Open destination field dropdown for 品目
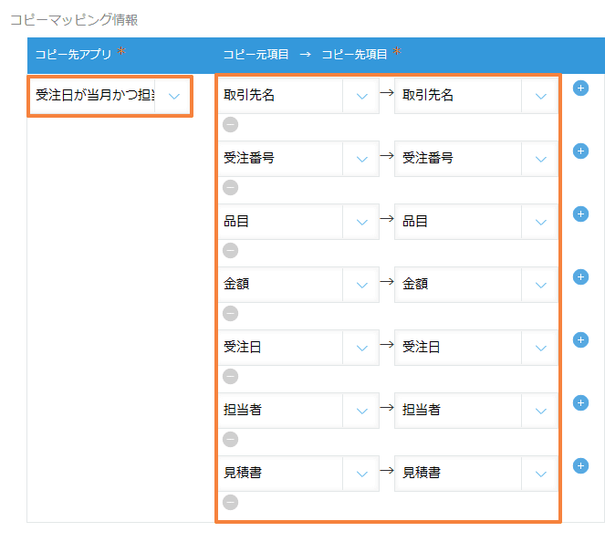Image resolution: width=605 pixels, height=542 pixels. coord(476,222)
